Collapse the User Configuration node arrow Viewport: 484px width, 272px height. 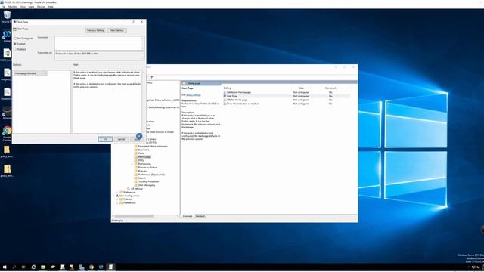114,196
